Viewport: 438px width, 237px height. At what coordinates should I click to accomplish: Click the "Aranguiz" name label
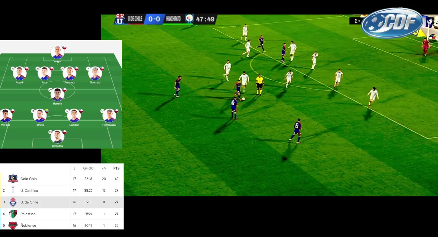70,83
